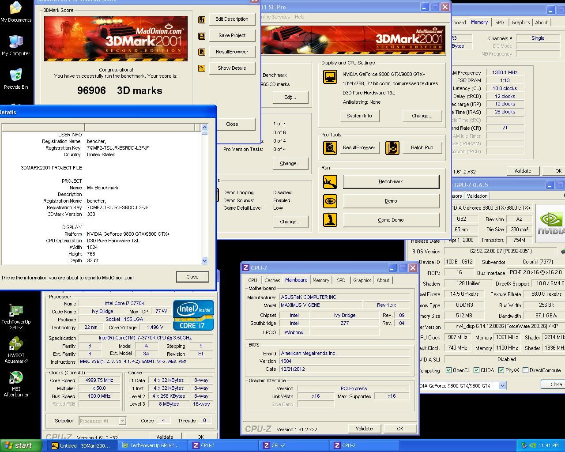Click the Game Demo button
Viewport: 565px width, 452px height.
tap(391, 220)
